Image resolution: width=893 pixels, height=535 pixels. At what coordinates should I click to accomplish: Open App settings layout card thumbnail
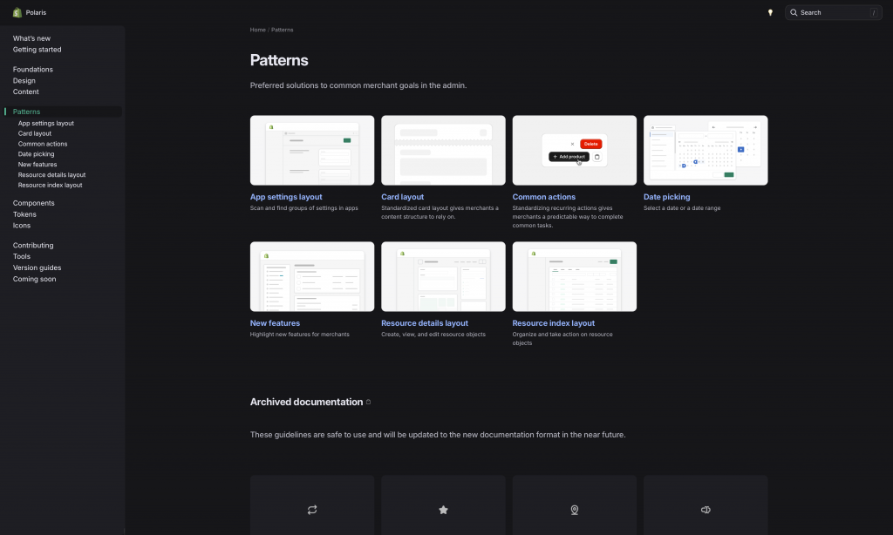click(x=312, y=150)
